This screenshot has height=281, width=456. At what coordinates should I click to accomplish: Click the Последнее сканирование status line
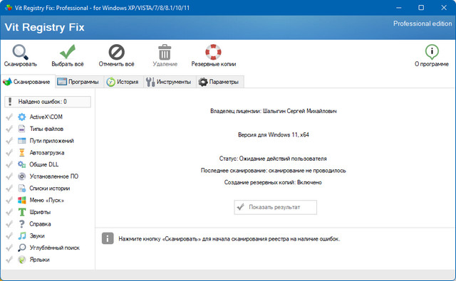(273, 171)
